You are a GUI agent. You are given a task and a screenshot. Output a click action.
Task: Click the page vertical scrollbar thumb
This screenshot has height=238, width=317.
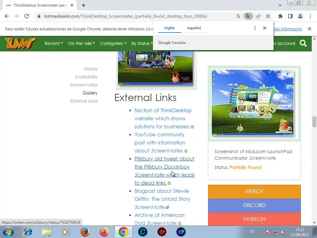click(314, 121)
